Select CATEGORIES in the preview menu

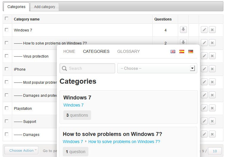[x=96, y=51]
